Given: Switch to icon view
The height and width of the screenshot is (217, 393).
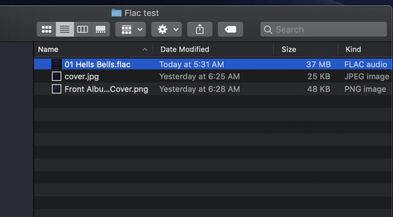Looking at the screenshot, I should [x=46, y=30].
